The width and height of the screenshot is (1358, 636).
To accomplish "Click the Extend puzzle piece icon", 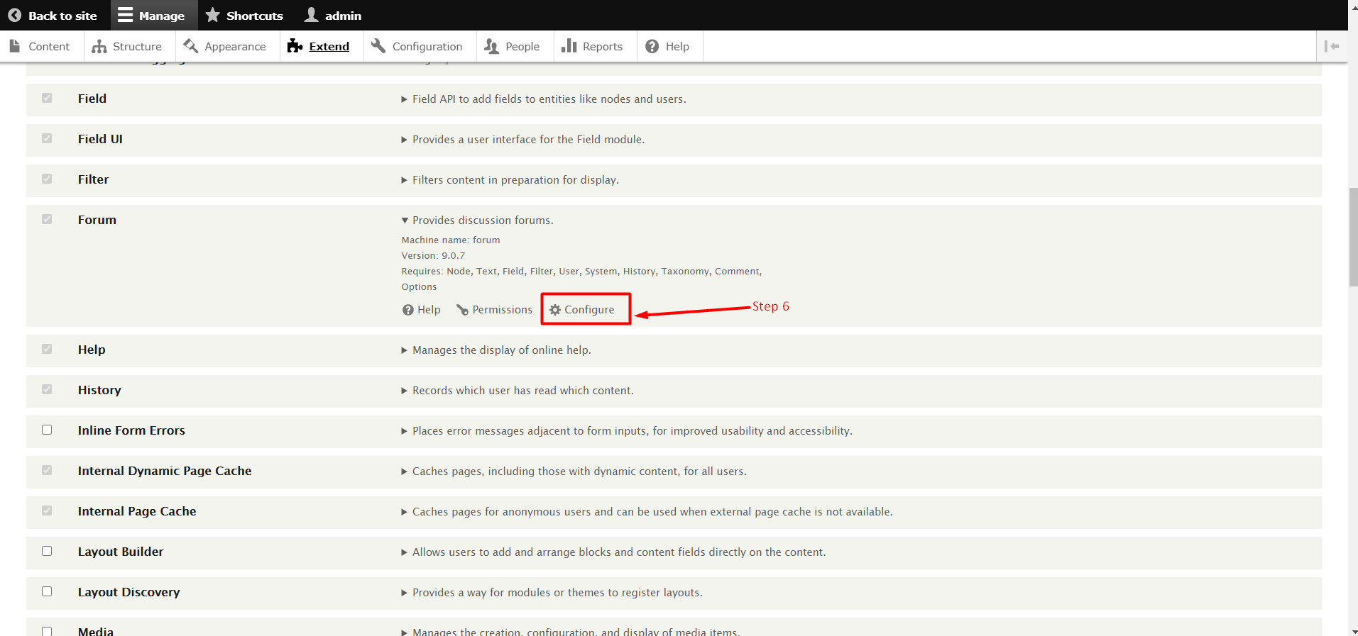I will (295, 46).
